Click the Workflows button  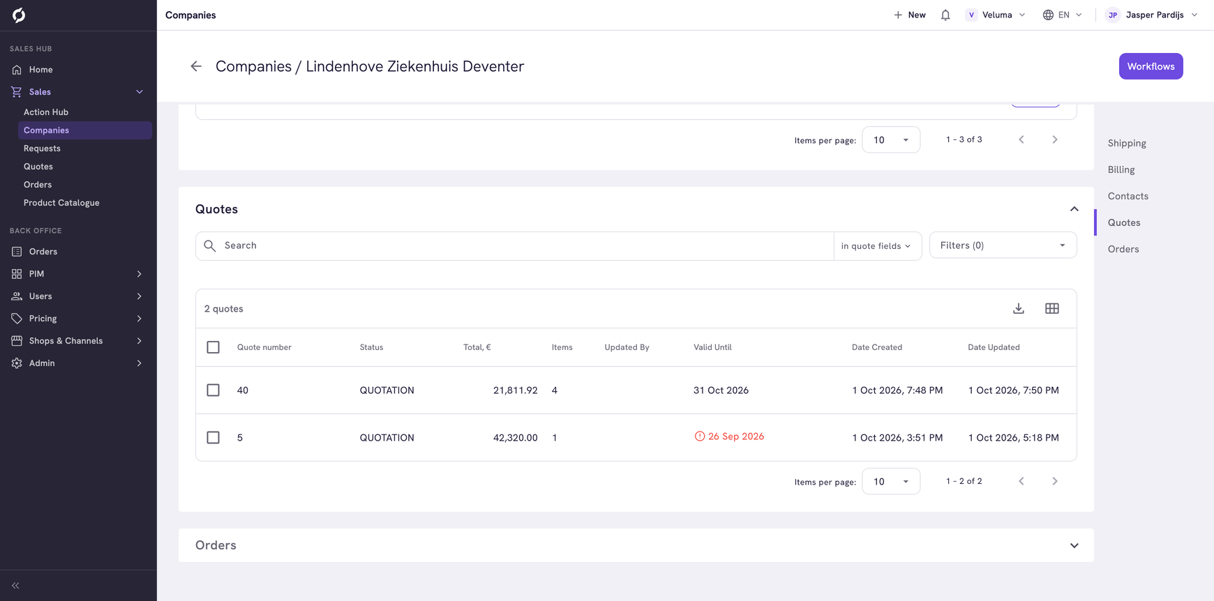[1151, 66]
